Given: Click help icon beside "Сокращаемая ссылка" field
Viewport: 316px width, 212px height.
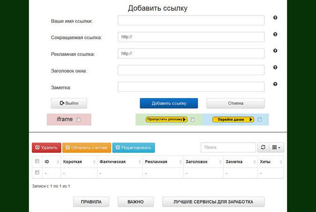Looking at the screenshot, I should (275, 34).
